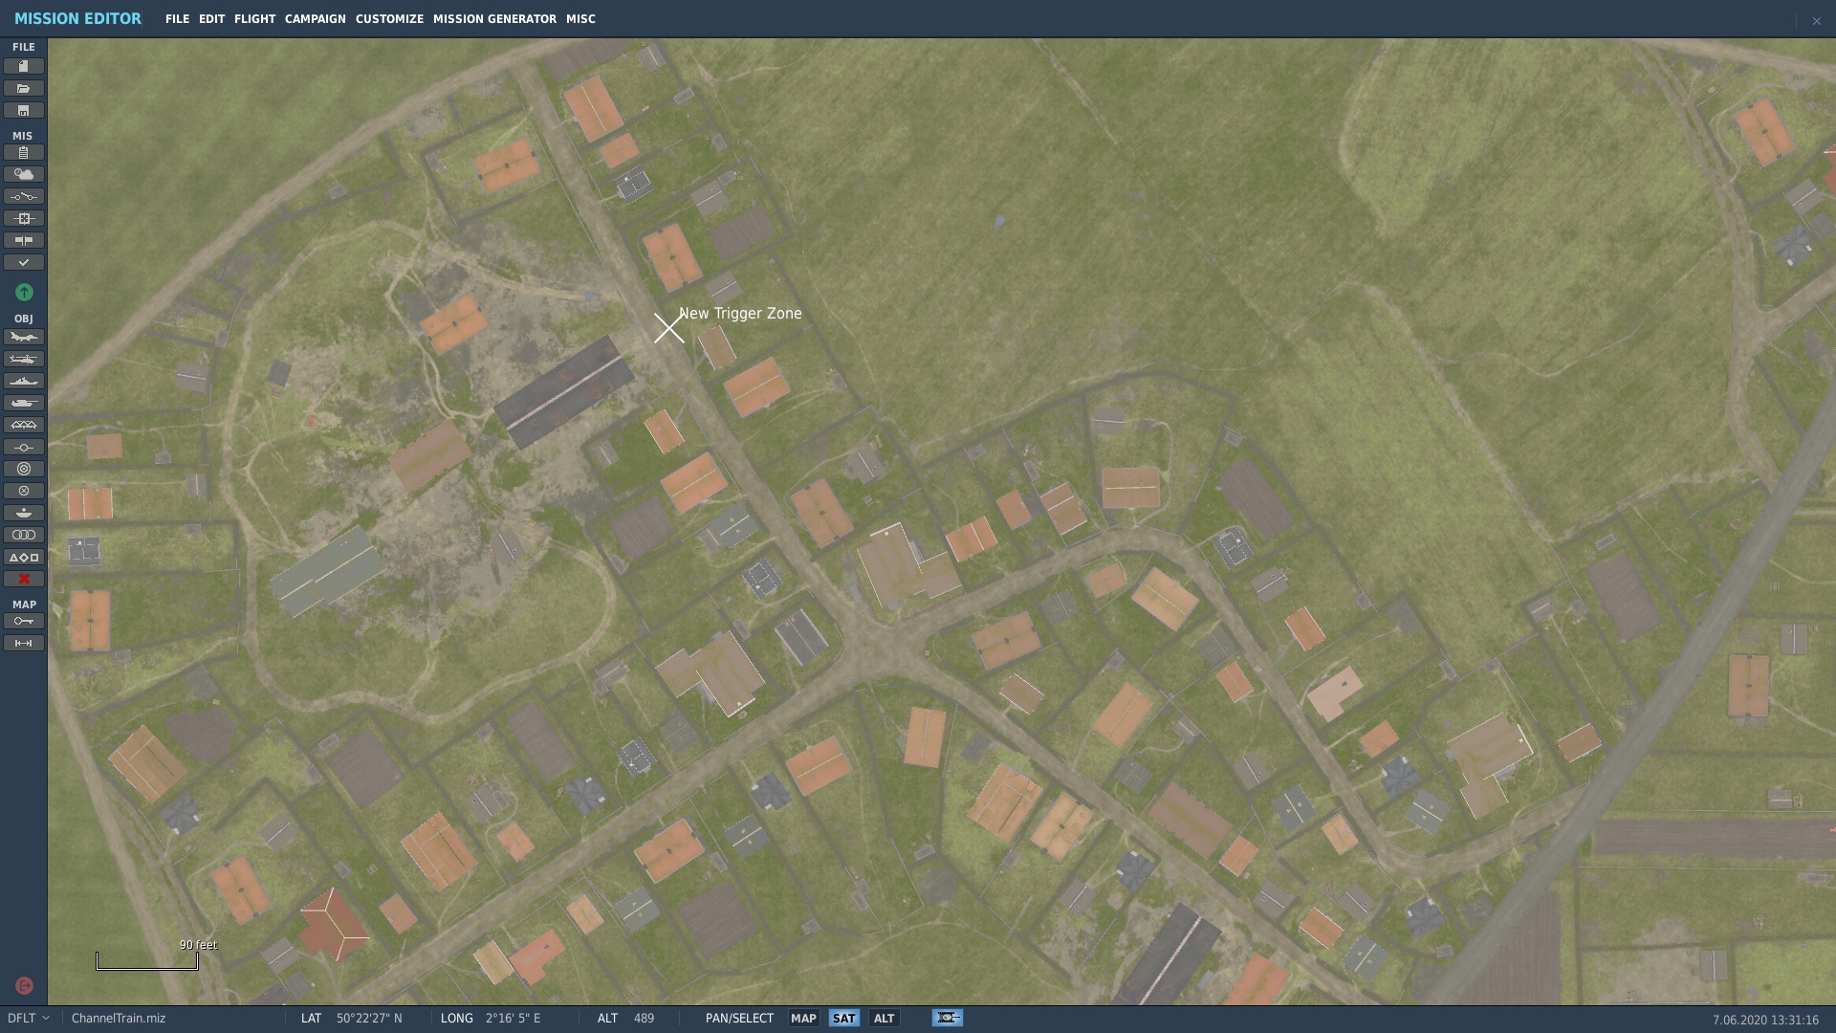Click the red exit icon at bottom-left
The height and width of the screenshot is (1033, 1836).
click(x=25, y=985)
